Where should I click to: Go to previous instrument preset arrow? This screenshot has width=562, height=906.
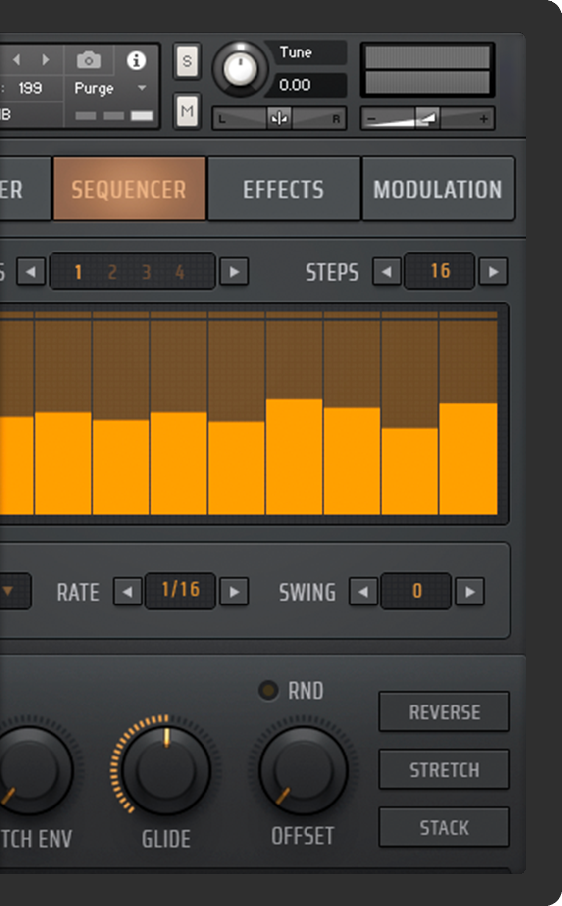[17, 60]
